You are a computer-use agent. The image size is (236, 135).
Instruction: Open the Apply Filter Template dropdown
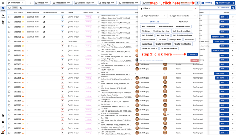click(x=183, y=16)
